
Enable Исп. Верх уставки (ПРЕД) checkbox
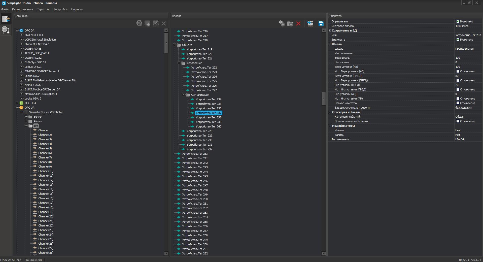(458, 80)
